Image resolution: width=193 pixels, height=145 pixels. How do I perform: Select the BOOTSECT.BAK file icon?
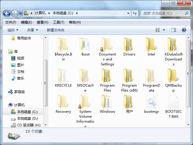coord(173,102)
